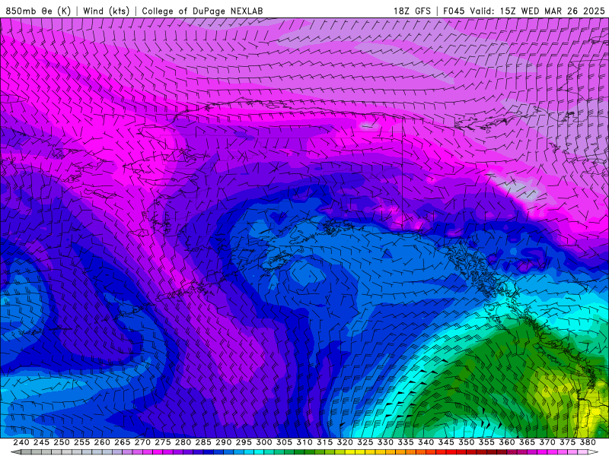The image size is (609, 456).
Task: Click the dark blue swatch below 285
Action: click(x=208, y=452)
